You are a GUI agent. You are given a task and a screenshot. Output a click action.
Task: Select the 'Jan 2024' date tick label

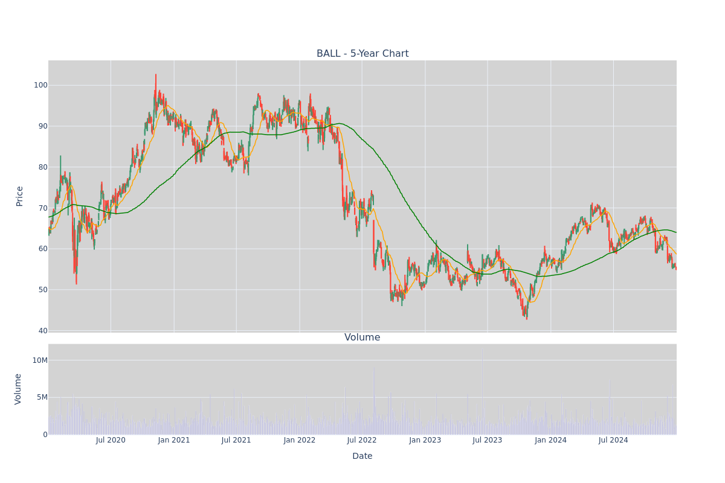click(551, 440)
